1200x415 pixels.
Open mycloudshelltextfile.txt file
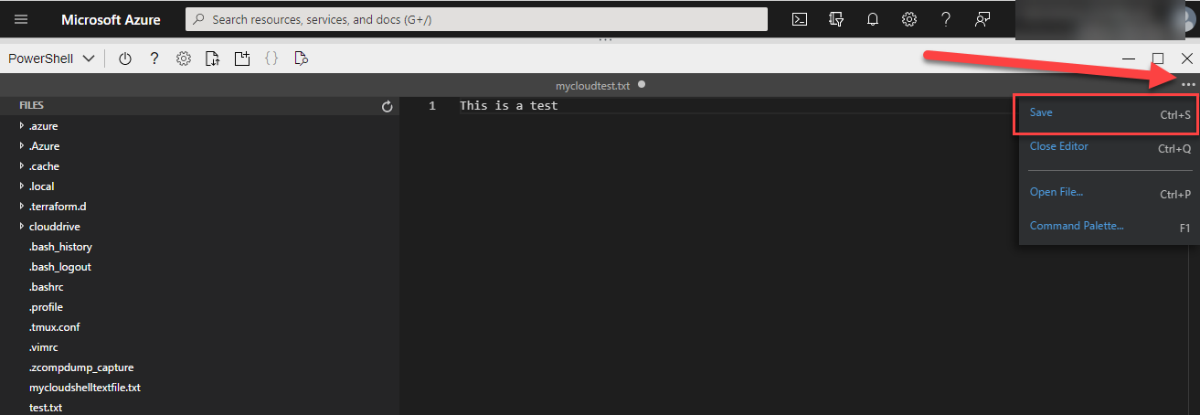coord(85,388)
